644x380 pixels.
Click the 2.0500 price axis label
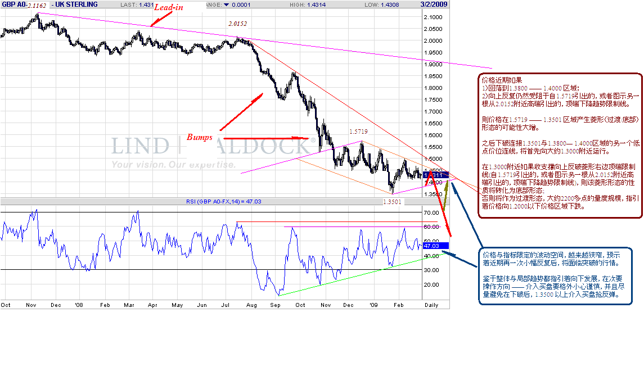[433, 29]
